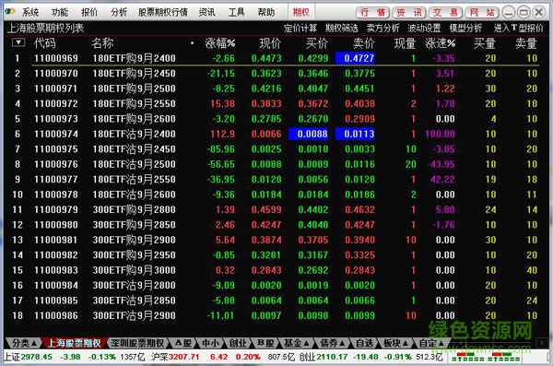The height and width of the screenshot is (366, 553).
Task: Switch to the 创业 tab
Action: coord(238,343)
